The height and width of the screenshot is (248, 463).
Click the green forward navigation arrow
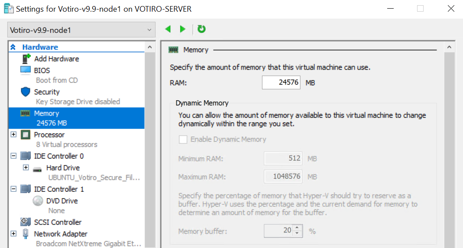click(x=182, y=29)
